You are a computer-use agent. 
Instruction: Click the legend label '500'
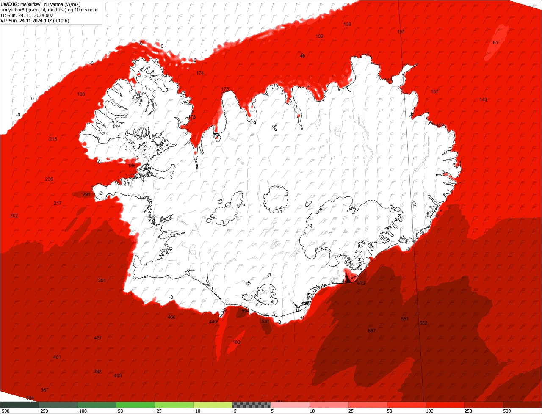(507, 411)
